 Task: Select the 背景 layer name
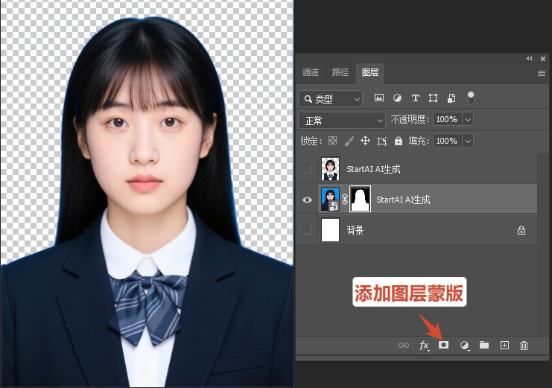pos(355,230)
